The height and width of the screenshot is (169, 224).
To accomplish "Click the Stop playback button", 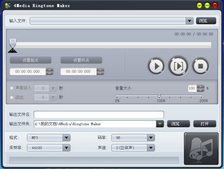I will [x=200, y=66].
